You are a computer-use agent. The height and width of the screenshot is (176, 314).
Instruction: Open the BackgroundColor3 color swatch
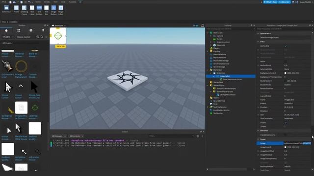(x=286, y=73)
